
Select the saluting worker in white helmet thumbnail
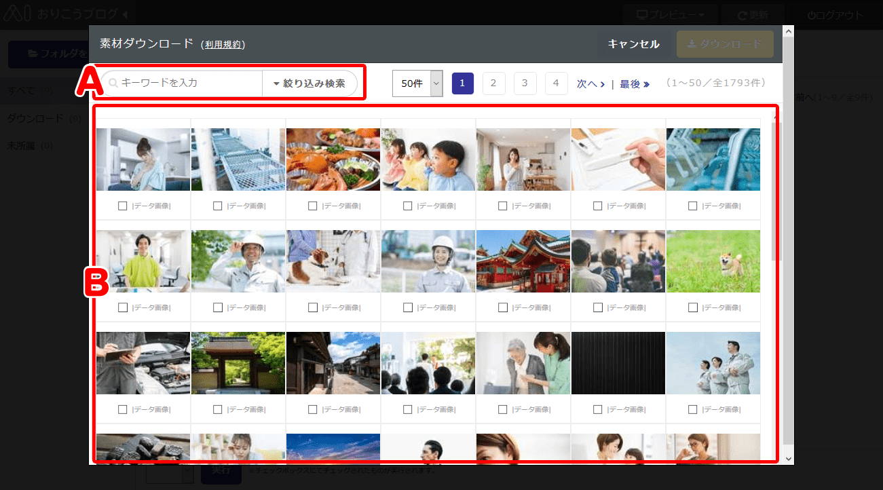tap(238, 261)
